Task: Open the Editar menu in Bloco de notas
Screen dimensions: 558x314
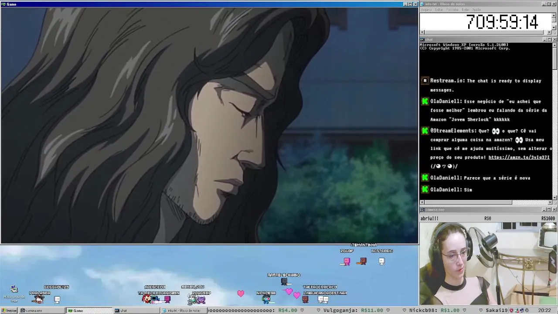Action: pyautogui.click(x=439, y=10)
